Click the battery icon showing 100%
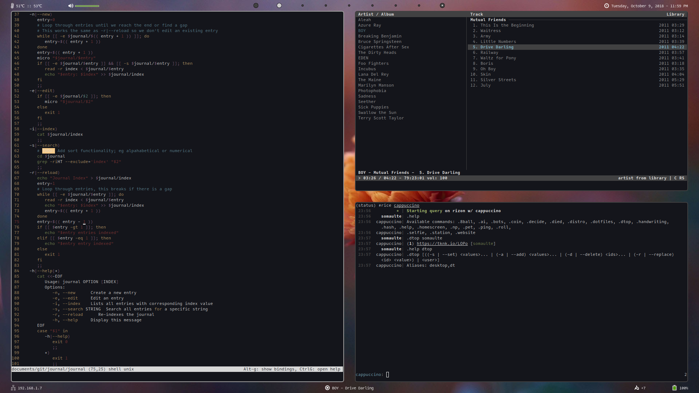 pos(674,388)
